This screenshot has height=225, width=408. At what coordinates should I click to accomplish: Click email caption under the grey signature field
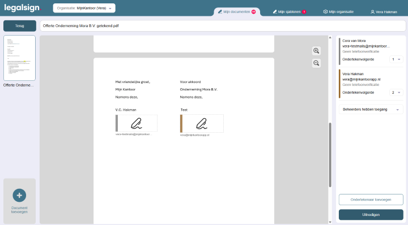pos(134,135)
